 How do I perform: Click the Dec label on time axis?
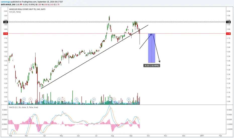click(184, 136)
